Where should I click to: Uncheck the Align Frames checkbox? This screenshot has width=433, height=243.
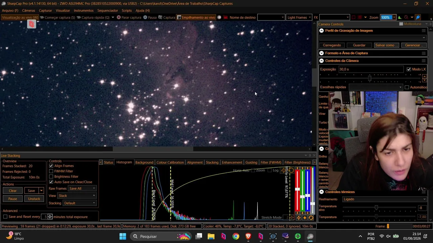pos(51,166)
